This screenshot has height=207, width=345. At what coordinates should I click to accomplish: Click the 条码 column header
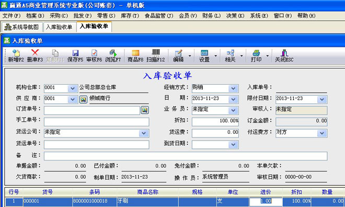pyautogui.click(x=95, y=192)
